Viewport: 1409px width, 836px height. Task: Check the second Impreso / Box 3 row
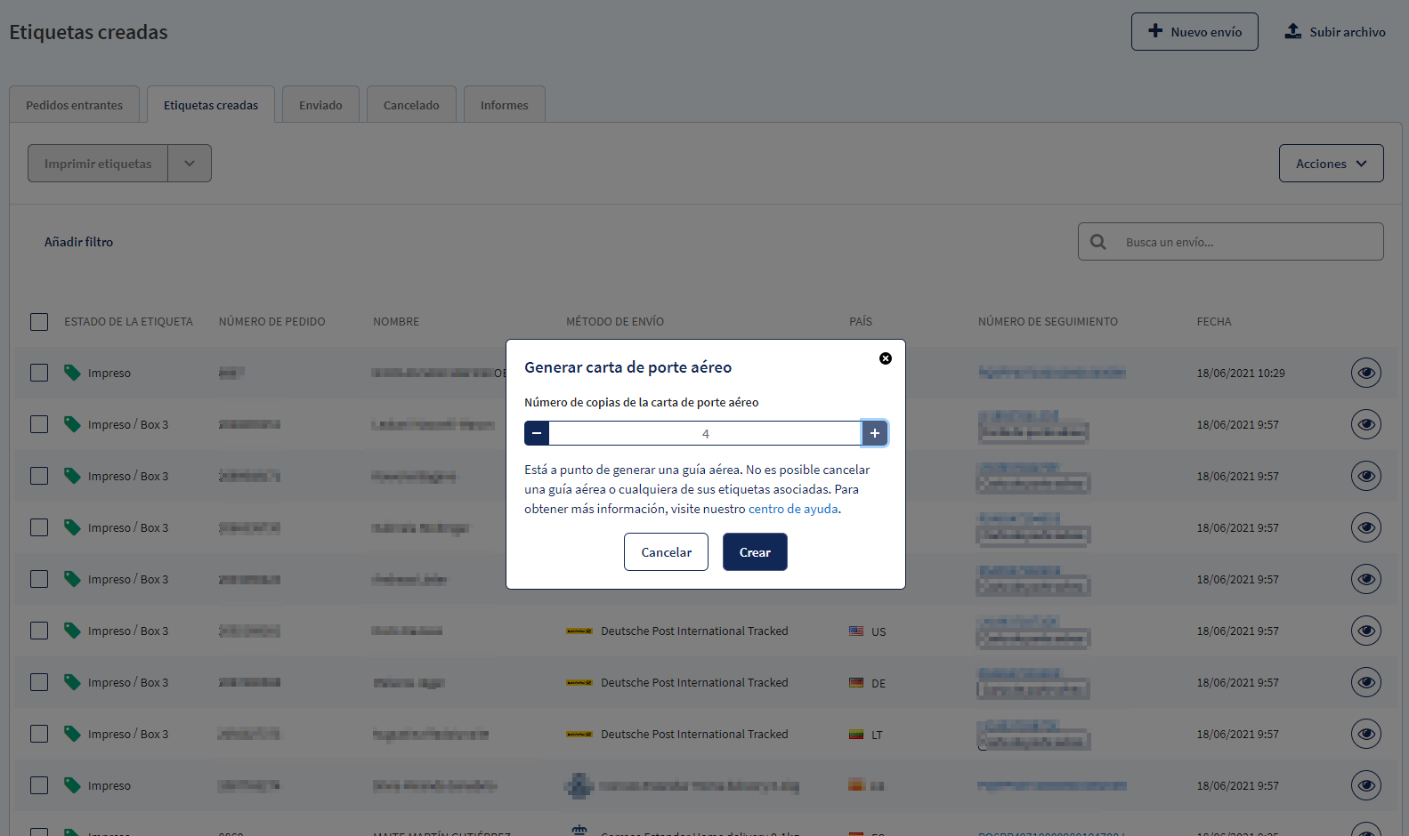click(x=39, y=476)
